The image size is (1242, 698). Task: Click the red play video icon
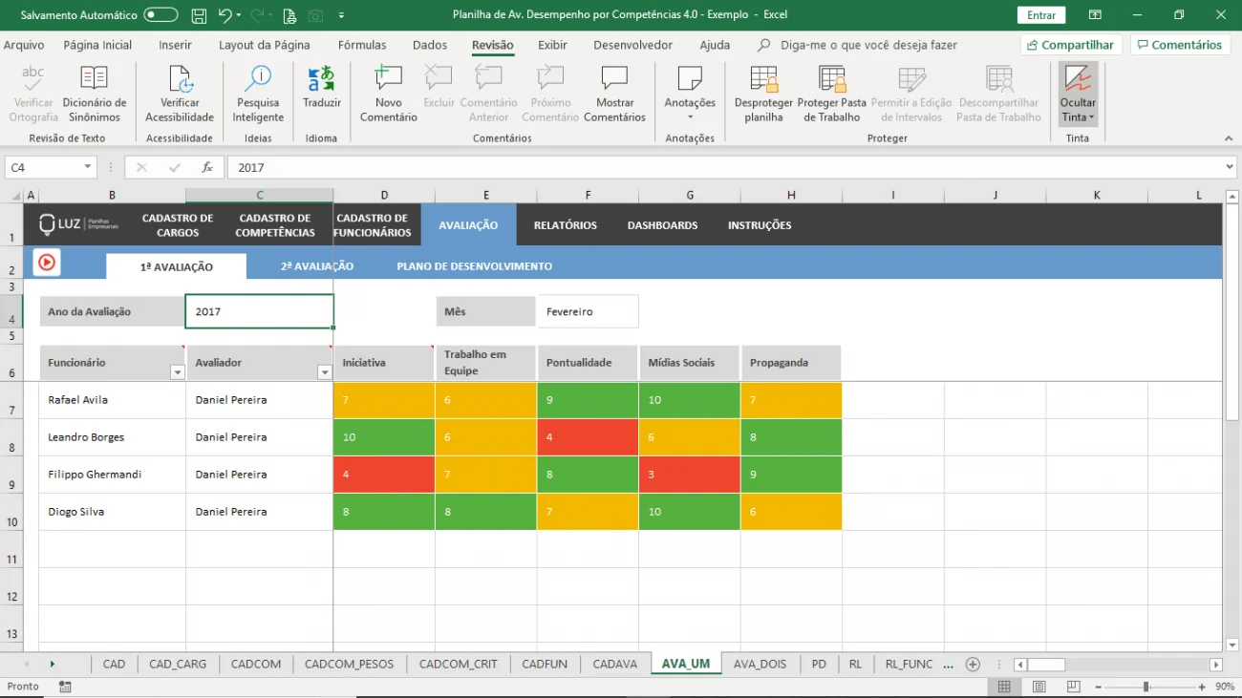[47, 262]
